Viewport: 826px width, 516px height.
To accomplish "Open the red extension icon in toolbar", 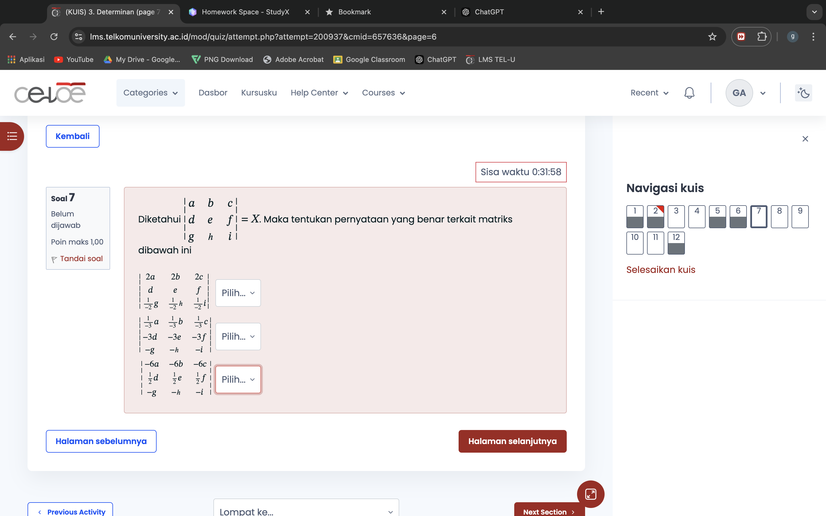I will [x=741, y=36].
